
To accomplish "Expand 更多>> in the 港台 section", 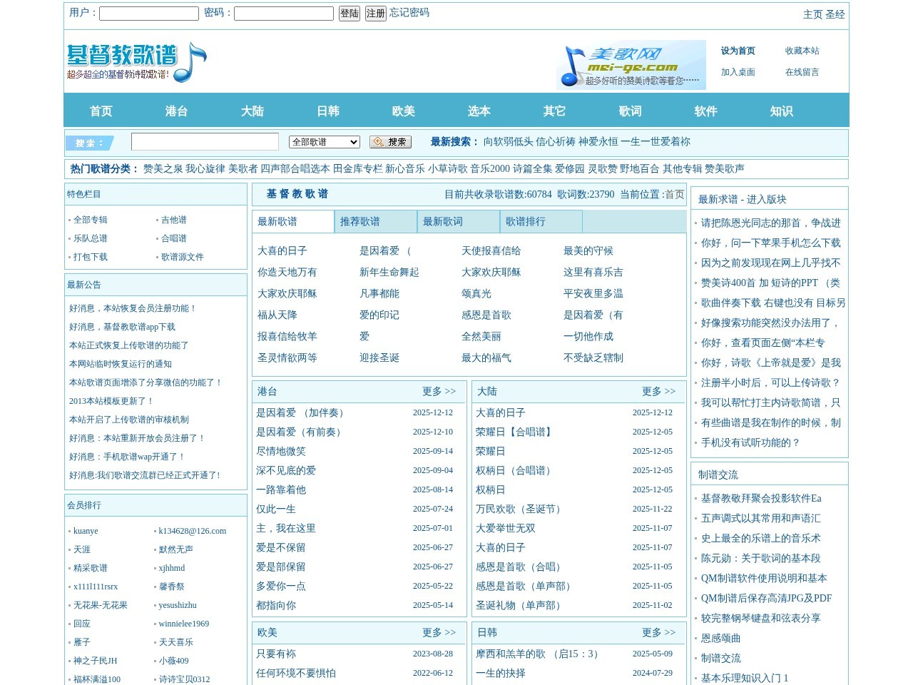I will [439, 392].
